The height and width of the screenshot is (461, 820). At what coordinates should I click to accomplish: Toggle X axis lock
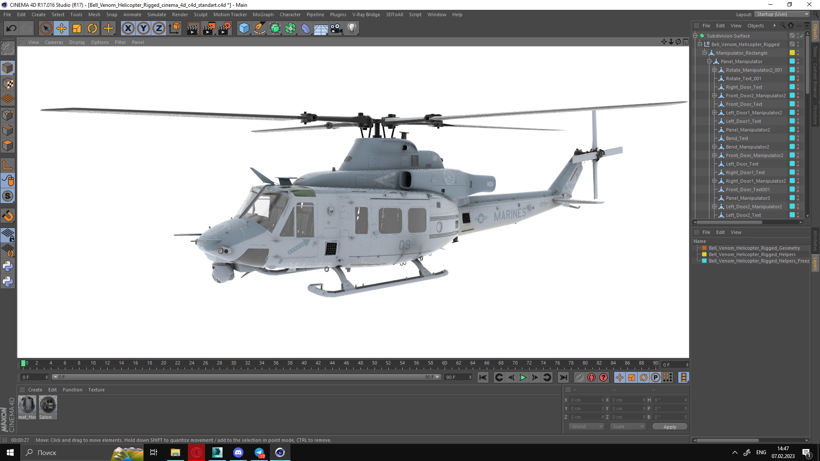coord(128,29)
